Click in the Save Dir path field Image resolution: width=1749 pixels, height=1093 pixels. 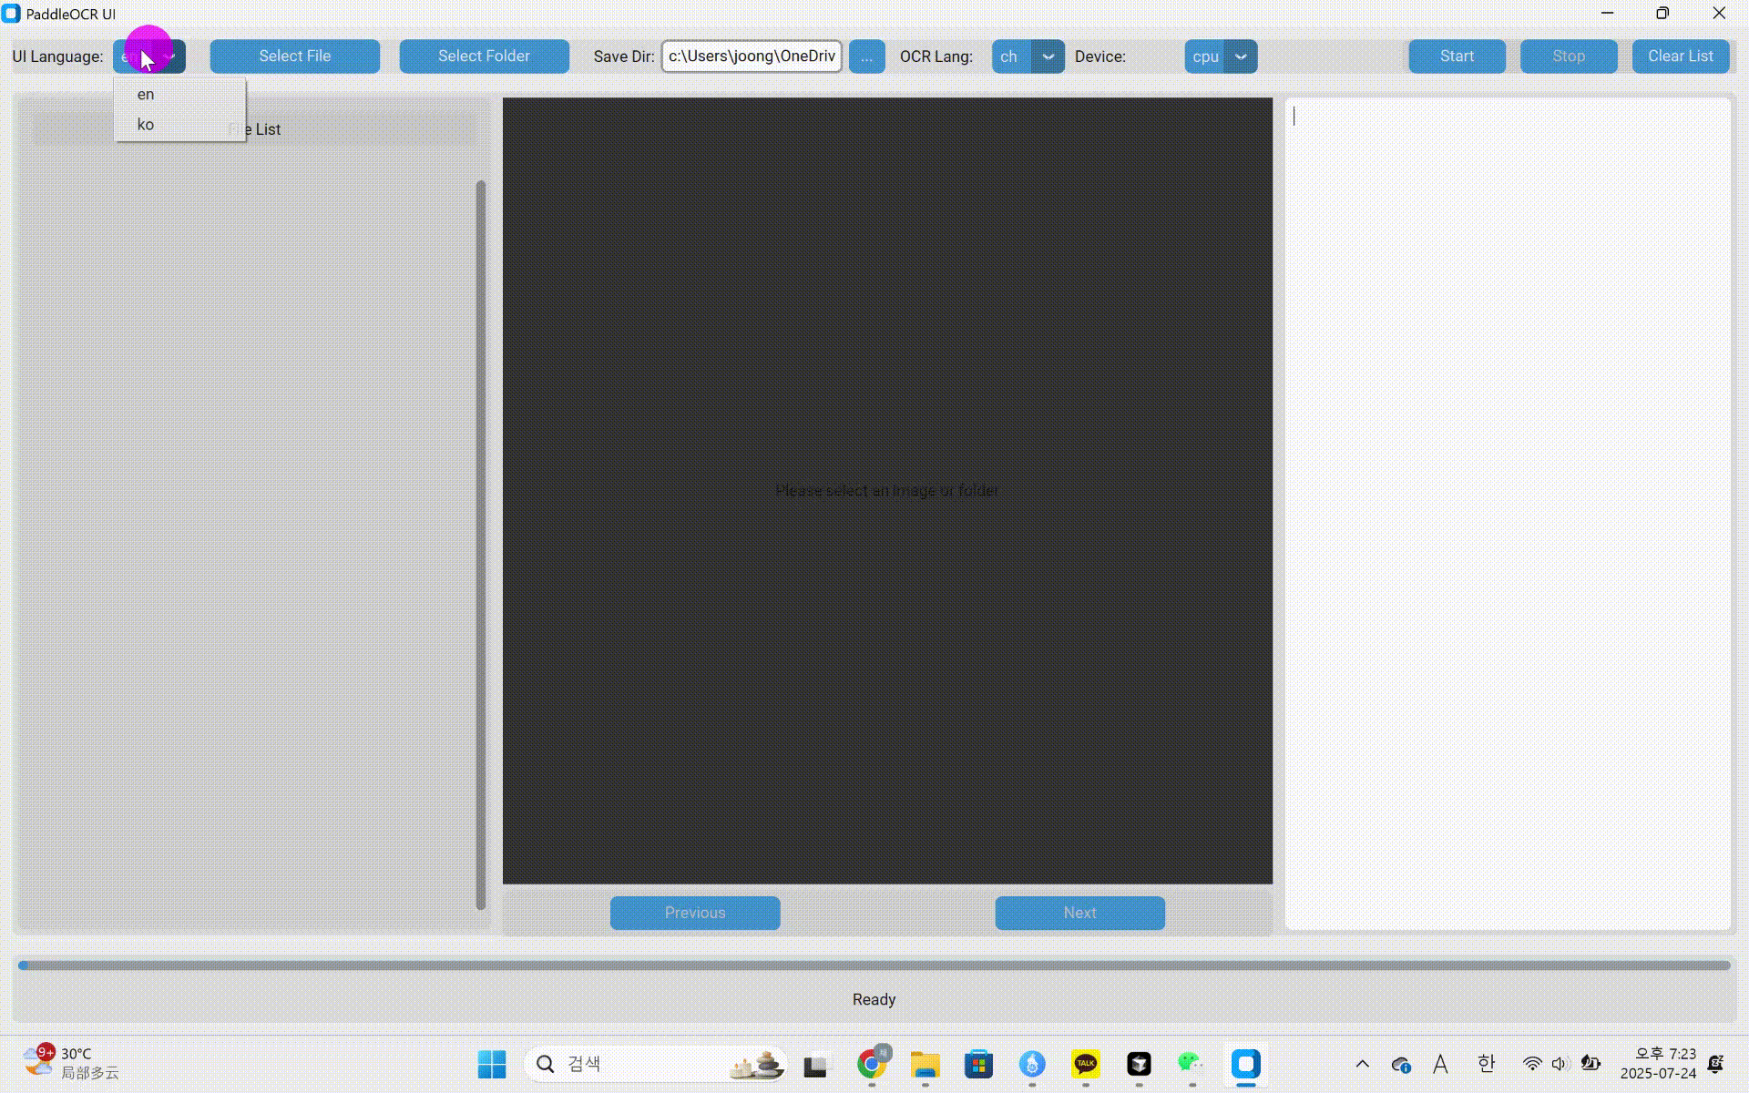coord(752,56)
